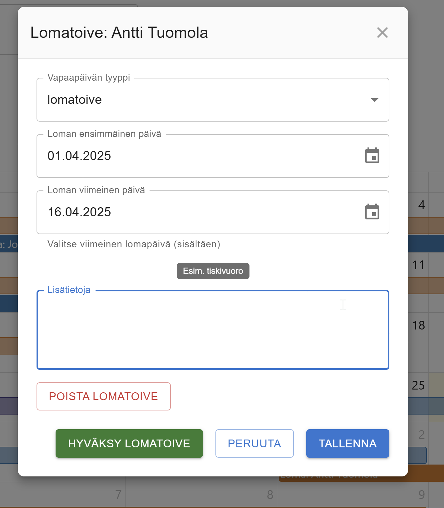
Task: Click the POISTA LOMATOIVE button
Action: coord(104,396)
